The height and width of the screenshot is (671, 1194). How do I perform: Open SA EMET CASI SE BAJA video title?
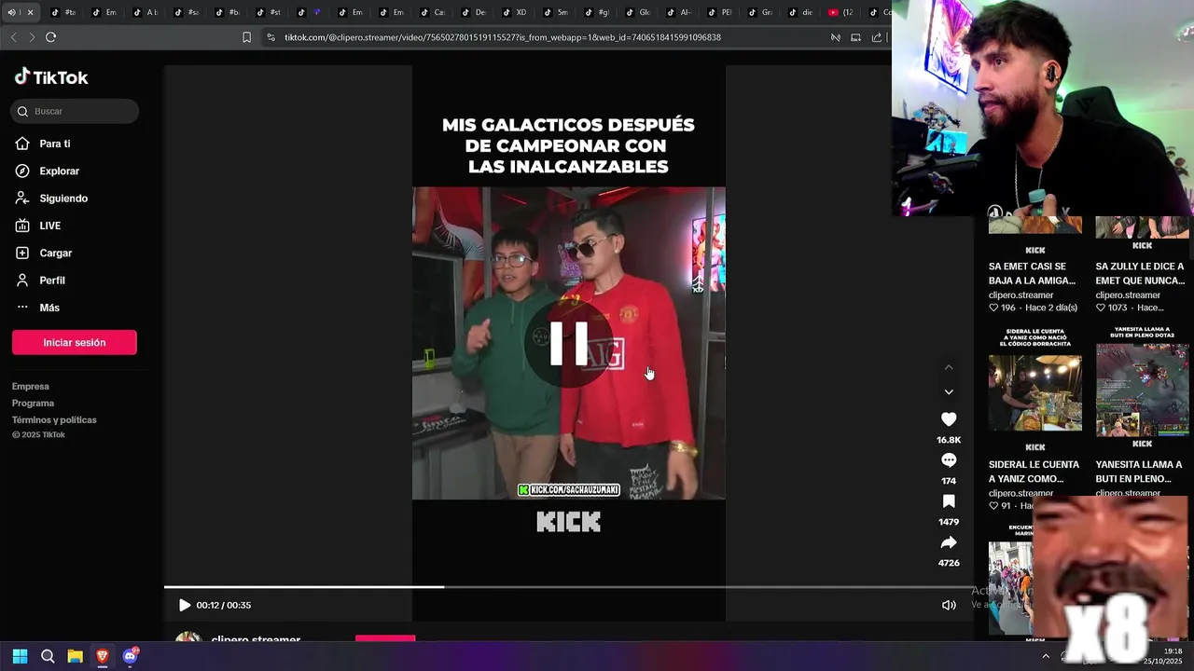tap(1034, 273)
